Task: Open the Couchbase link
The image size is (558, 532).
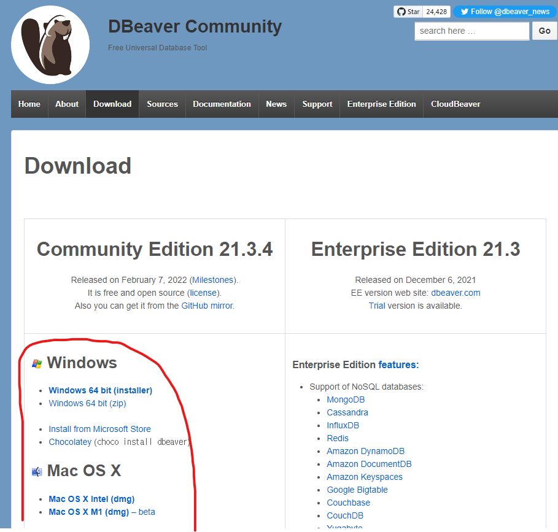Action: (x=349, y=503)
